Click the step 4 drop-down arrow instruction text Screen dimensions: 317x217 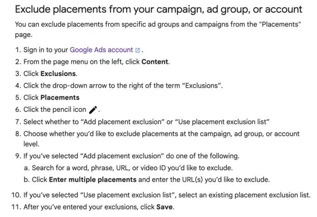[123, 86]
